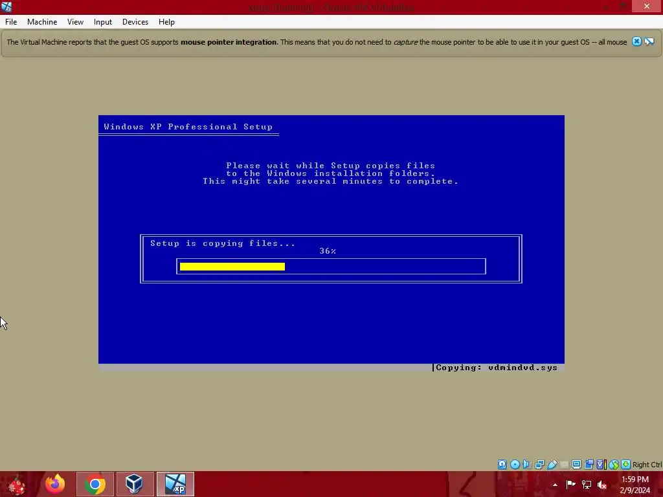Click the muted volume tray icon

[601, 484]
